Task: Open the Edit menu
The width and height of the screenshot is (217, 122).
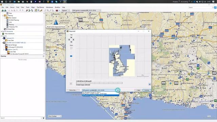Action: pyautogui.click(x=7, y=7)
